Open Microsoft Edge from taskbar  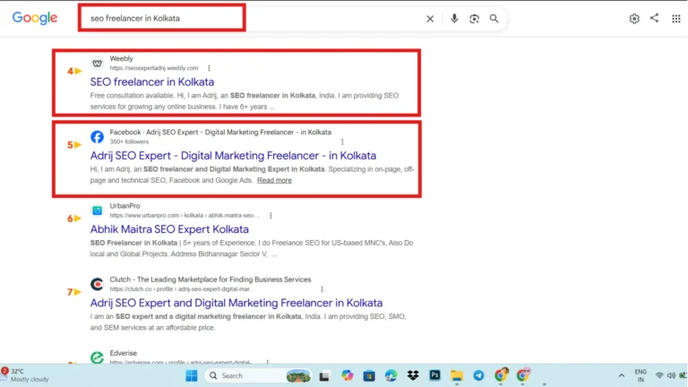click(x=391, y=375)
